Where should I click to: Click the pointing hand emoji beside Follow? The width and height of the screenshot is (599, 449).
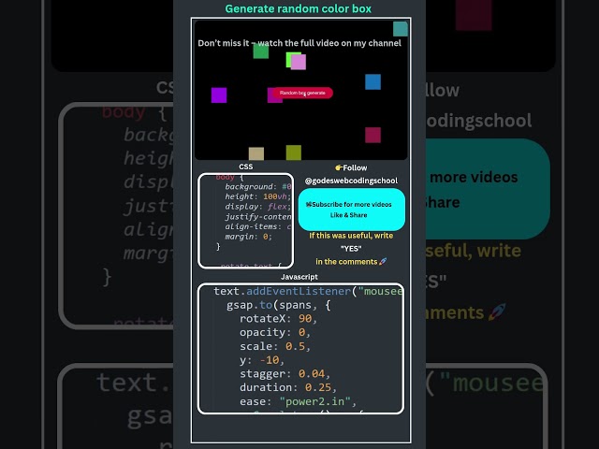[339, 167]
